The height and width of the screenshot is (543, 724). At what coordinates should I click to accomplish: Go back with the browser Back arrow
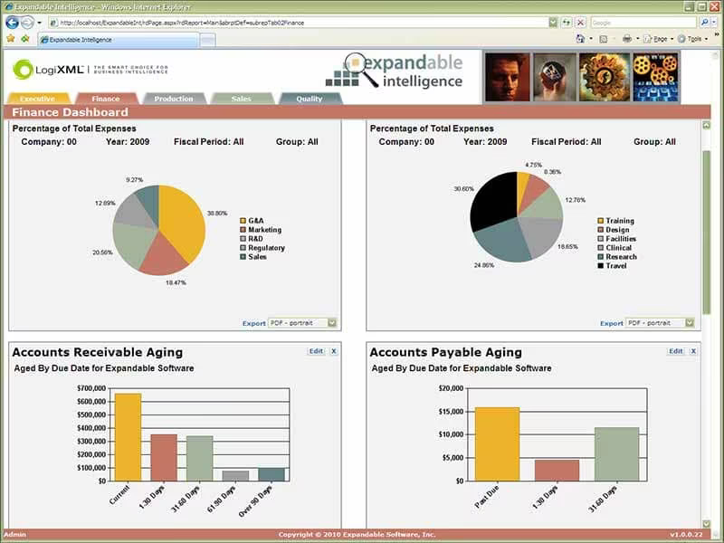click(12, 22)
